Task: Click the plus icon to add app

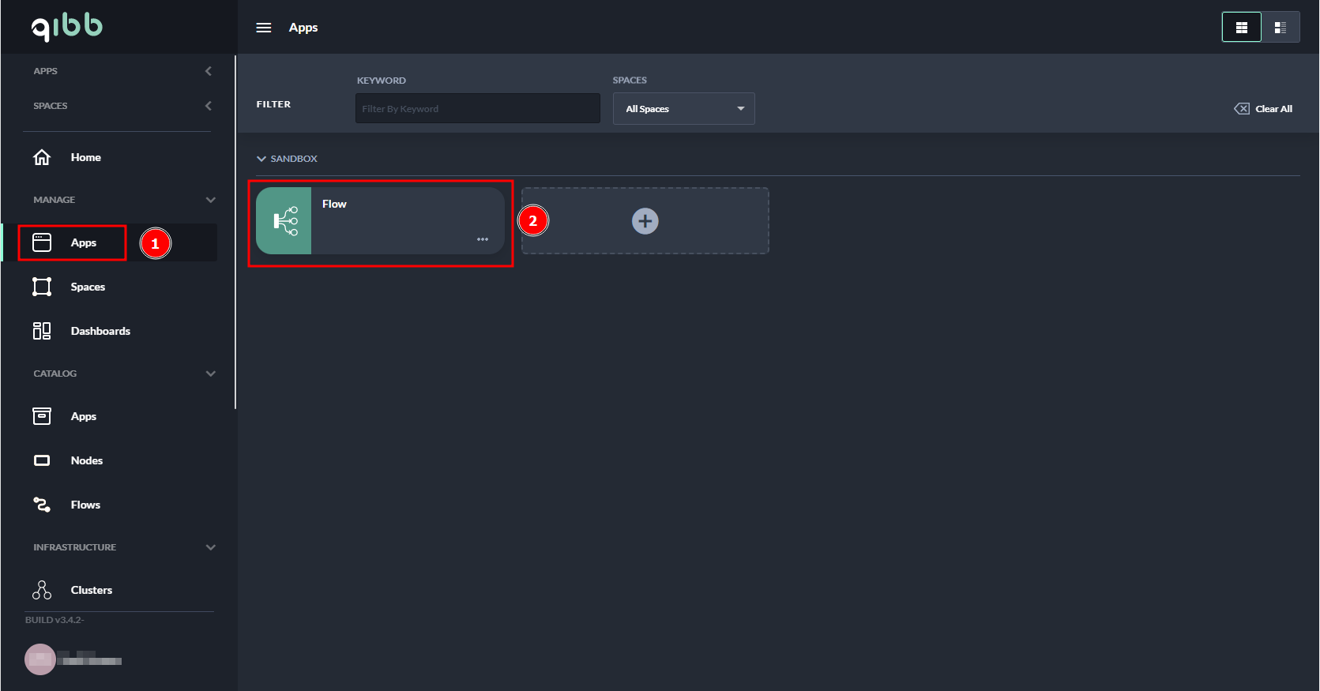Action: pyautogui.click(x=645, y=221)
